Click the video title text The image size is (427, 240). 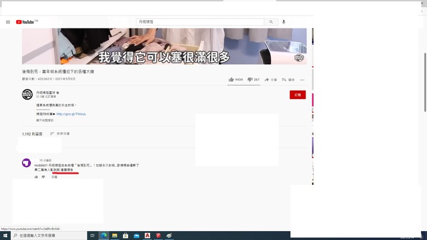pyautogui.click(x=58, y=72)
